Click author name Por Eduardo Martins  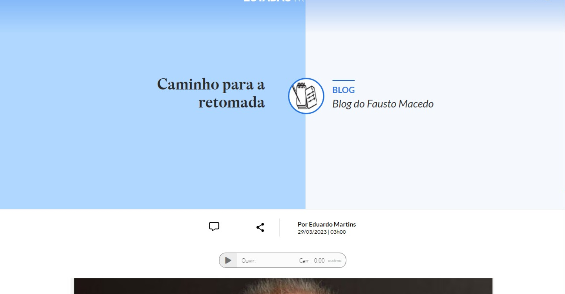(326, 224)
